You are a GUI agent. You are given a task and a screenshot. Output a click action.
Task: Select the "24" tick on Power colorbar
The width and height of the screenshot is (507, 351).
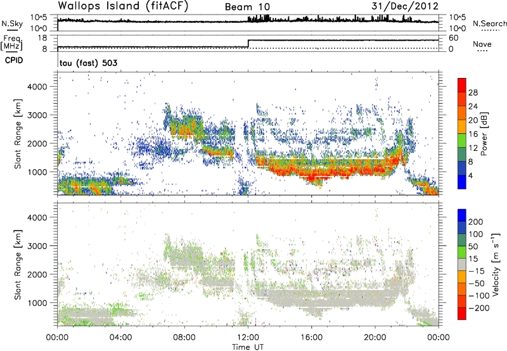(473, 106)
